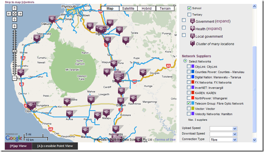The image size is (264, 152).
Task: Recenter the map with the center pan icon
Action: [15, 13]
